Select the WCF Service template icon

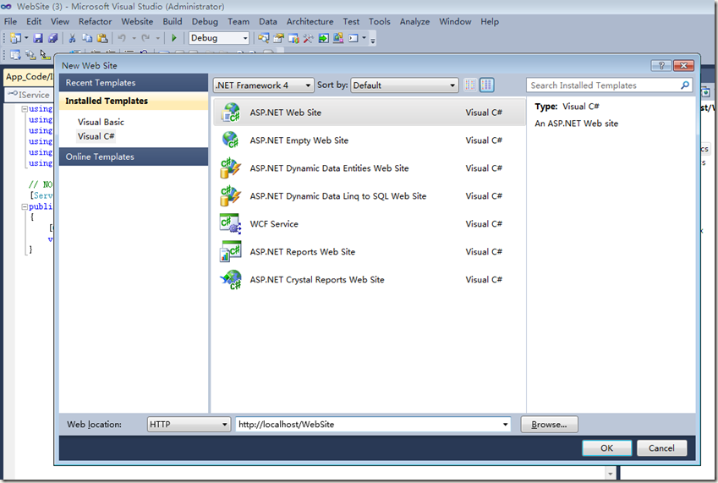click(x=230, y=224)
